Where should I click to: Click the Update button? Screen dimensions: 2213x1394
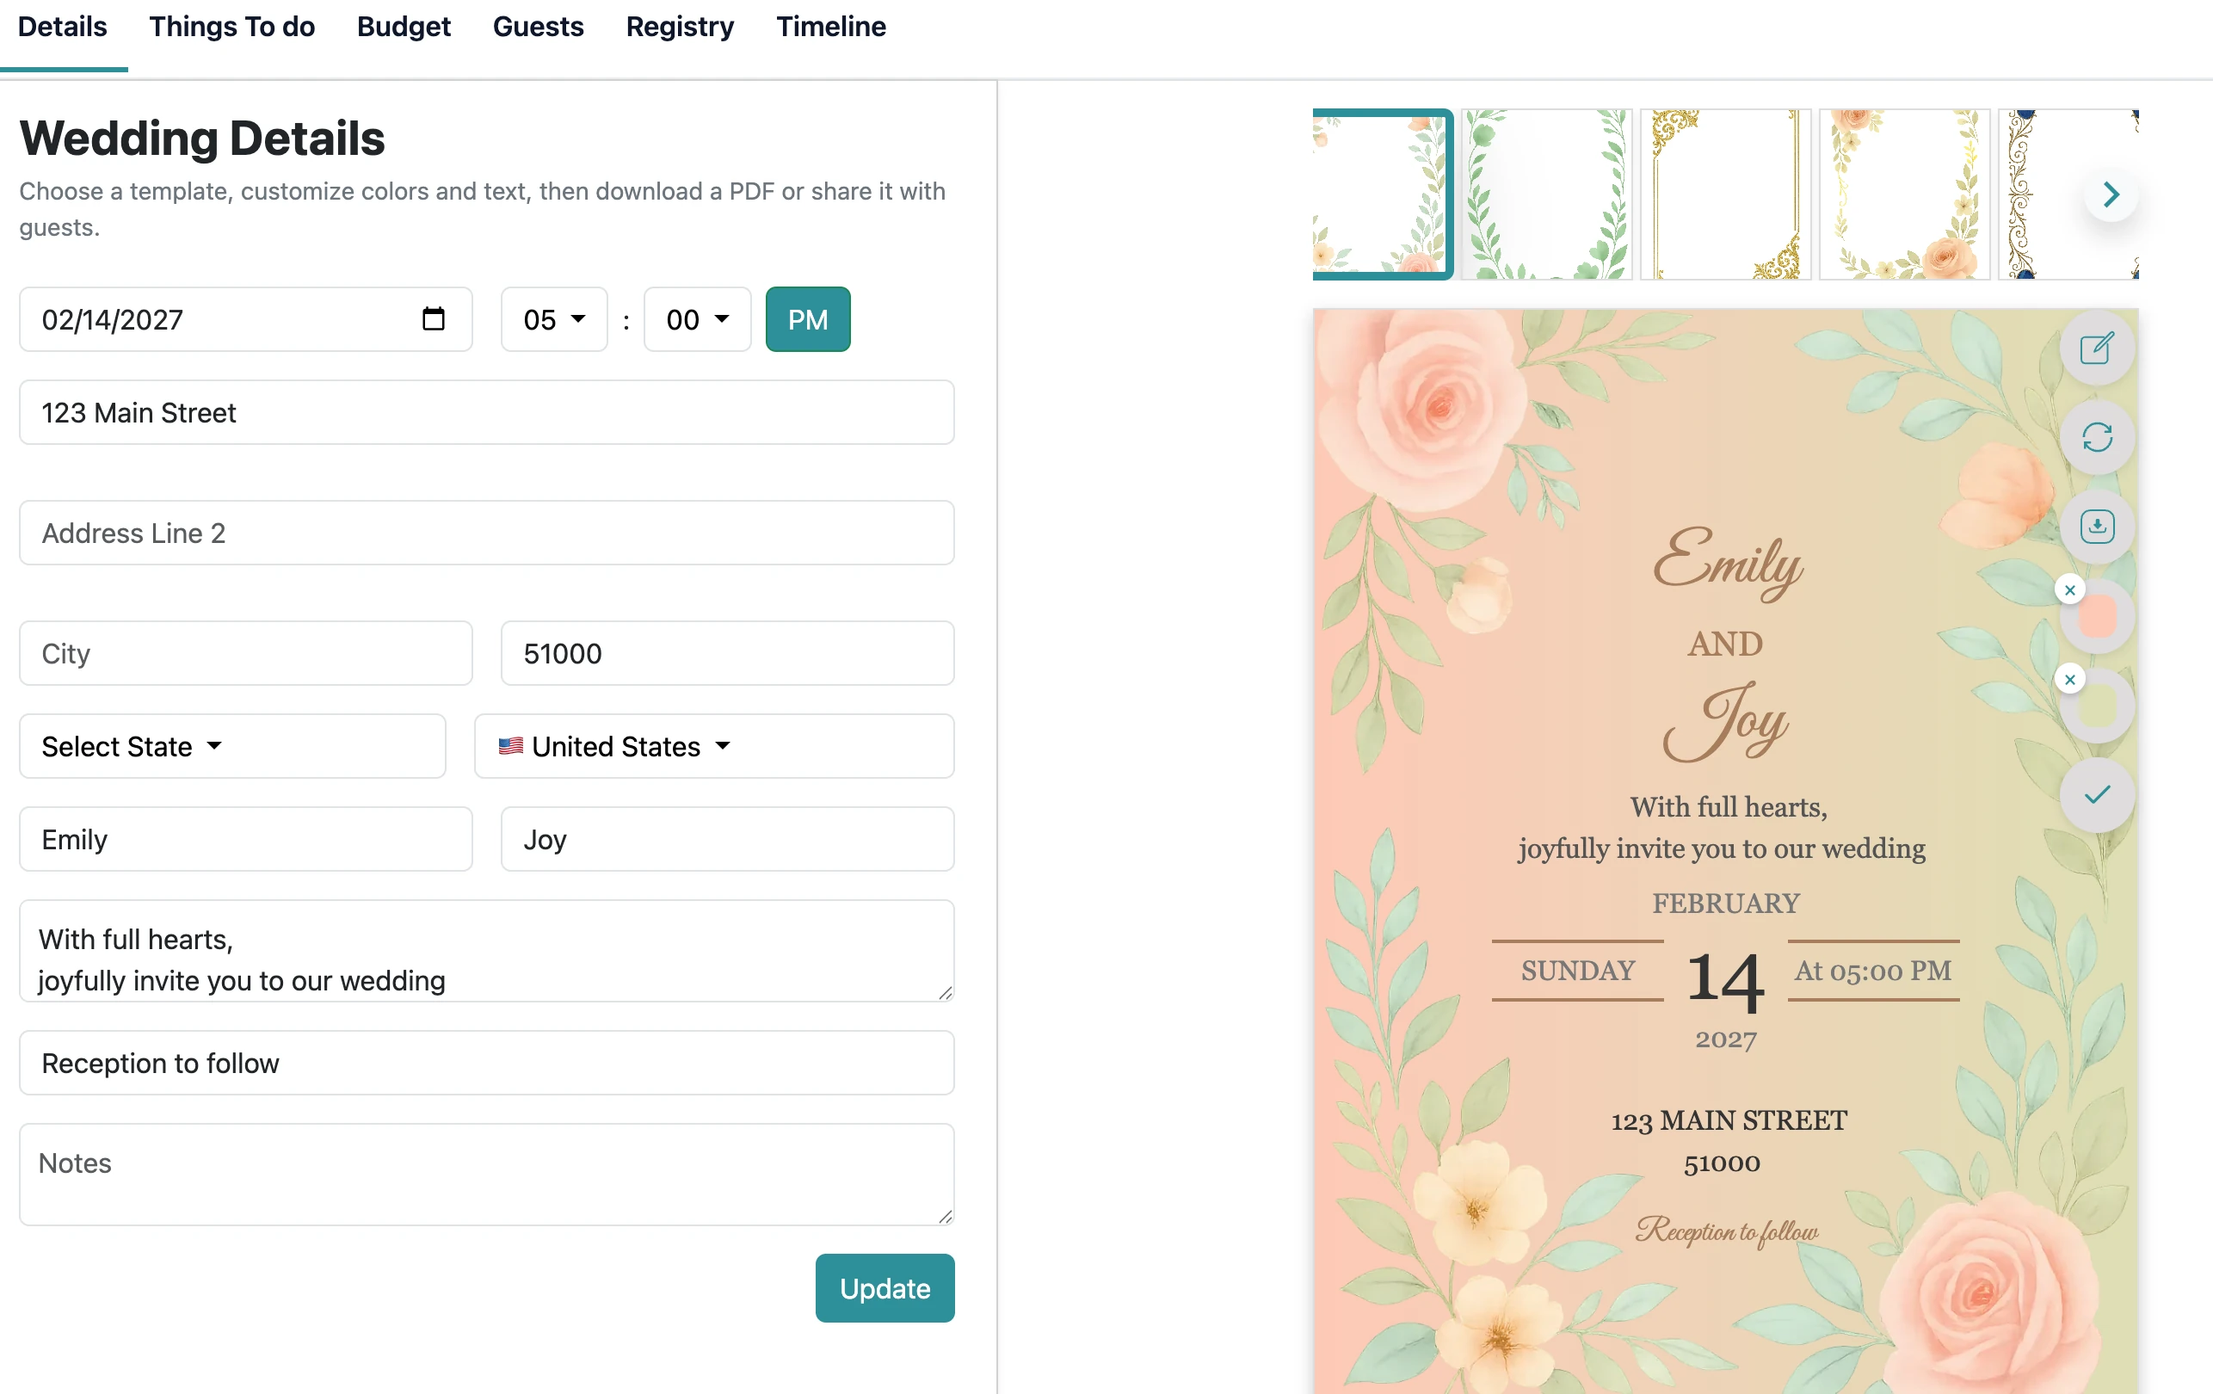(885, 1287)
